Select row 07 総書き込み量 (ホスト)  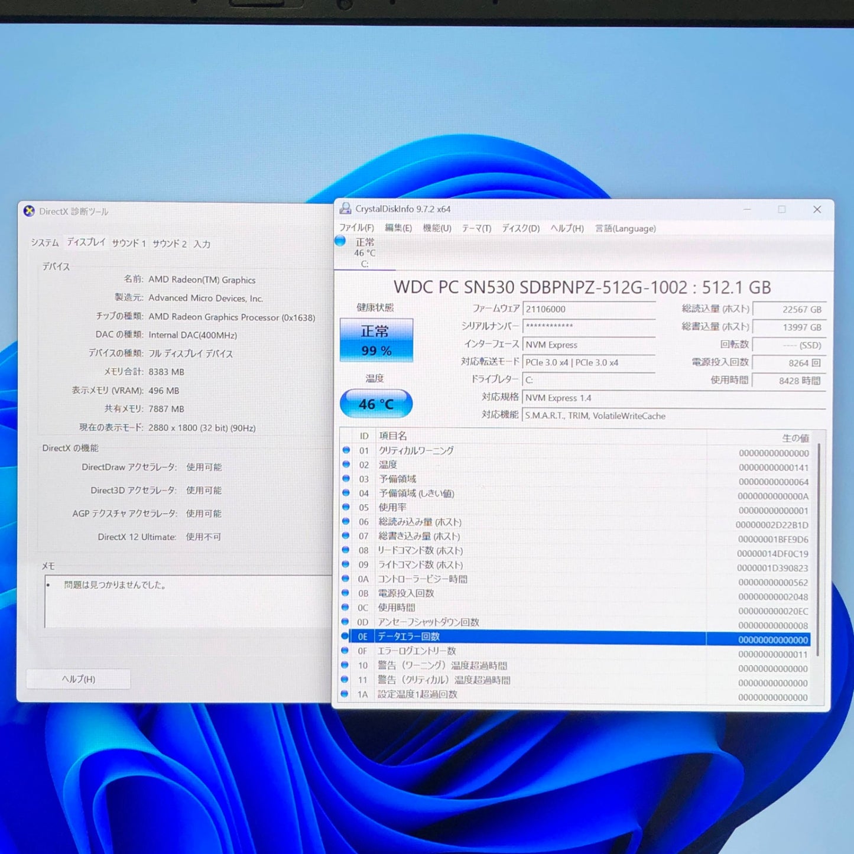576,537
